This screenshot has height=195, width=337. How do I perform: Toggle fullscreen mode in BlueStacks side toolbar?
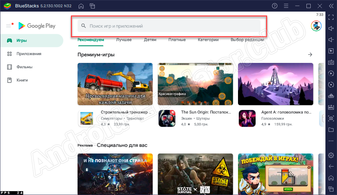(331, 17)
